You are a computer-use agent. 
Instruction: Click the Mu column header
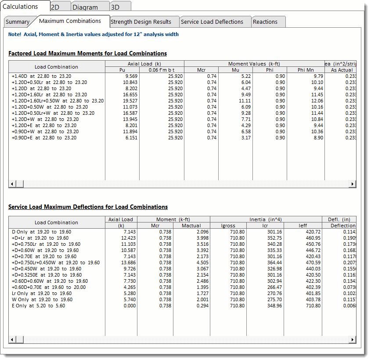coord(235,70)
